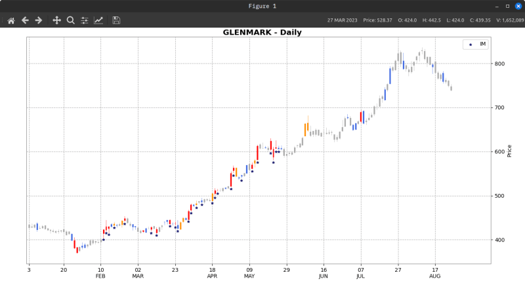Click the Price: 528.37 status readout

pyautogui.click(x=378, y=20)
